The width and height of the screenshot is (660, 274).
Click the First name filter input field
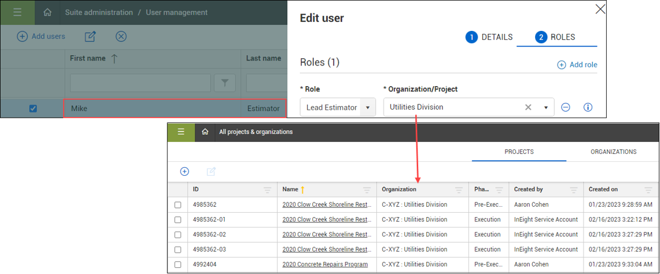click(x=140, y=83)
